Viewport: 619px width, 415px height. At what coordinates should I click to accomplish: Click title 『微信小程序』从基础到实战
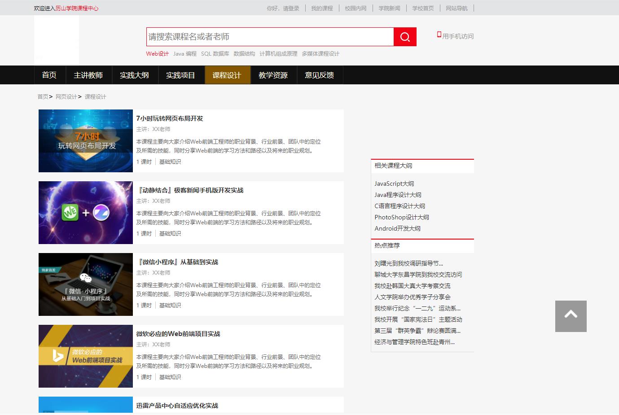pyautogui.click(x=177, y=262)
